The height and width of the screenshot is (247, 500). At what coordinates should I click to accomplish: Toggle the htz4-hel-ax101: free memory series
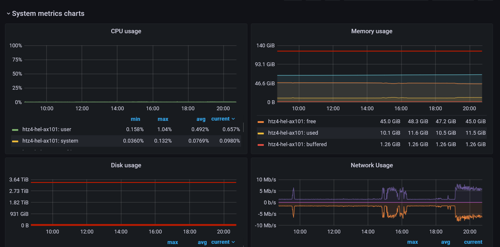(x=292, y=121)
